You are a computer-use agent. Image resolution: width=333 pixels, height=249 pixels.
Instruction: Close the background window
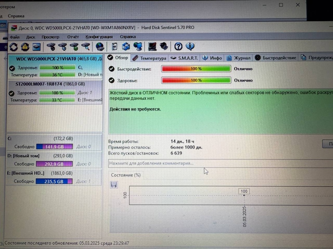click(x=298, y=5)
